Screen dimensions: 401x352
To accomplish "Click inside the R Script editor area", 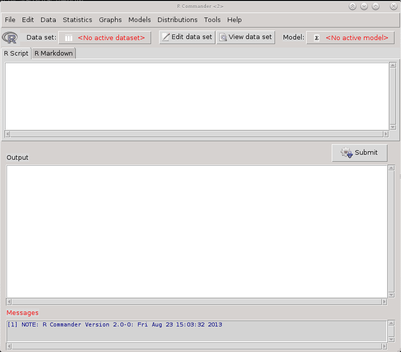I will tap(197, 96).
